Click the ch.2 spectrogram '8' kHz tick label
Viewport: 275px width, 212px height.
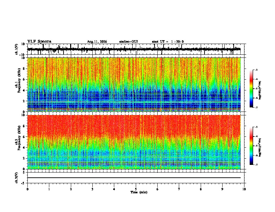click(24, 126)
